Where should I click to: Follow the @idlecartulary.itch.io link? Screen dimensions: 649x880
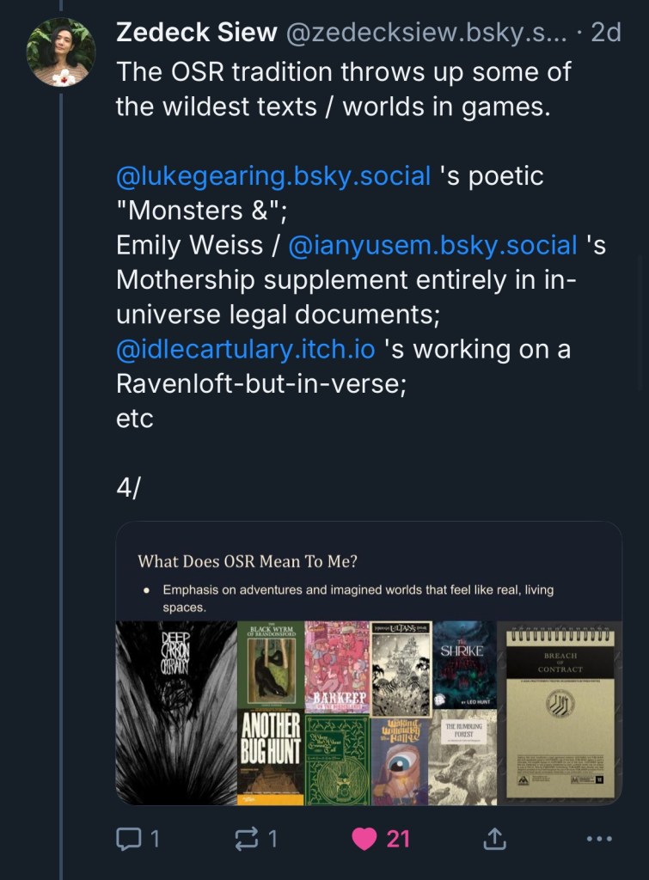click(x=246, y=350)
